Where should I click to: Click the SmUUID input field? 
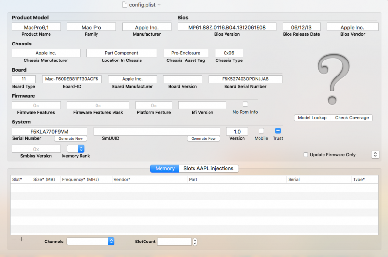pyautogui.click(x=157, y=131)
